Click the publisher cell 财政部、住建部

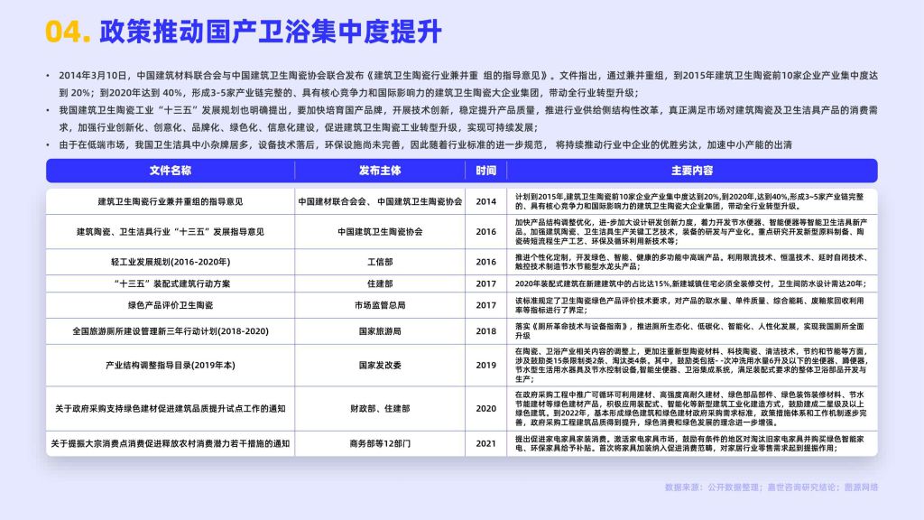tap(380, 409)
